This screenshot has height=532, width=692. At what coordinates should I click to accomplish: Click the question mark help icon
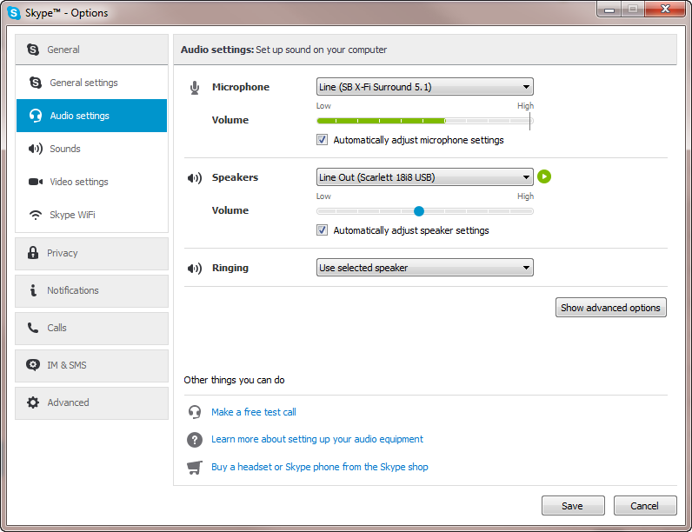coord(195,439)
